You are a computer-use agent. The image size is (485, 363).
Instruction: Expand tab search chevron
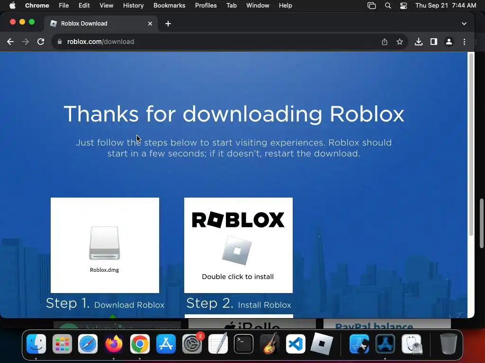point(464,24)
